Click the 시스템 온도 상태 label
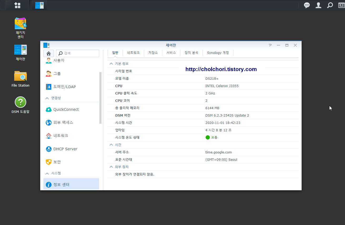This screenshot has width=345, height=225. (127, 138)
